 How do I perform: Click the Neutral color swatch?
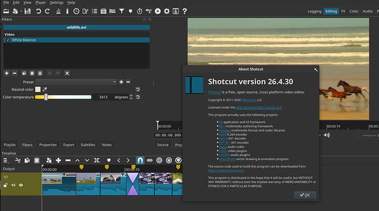[x=38, y=90]
